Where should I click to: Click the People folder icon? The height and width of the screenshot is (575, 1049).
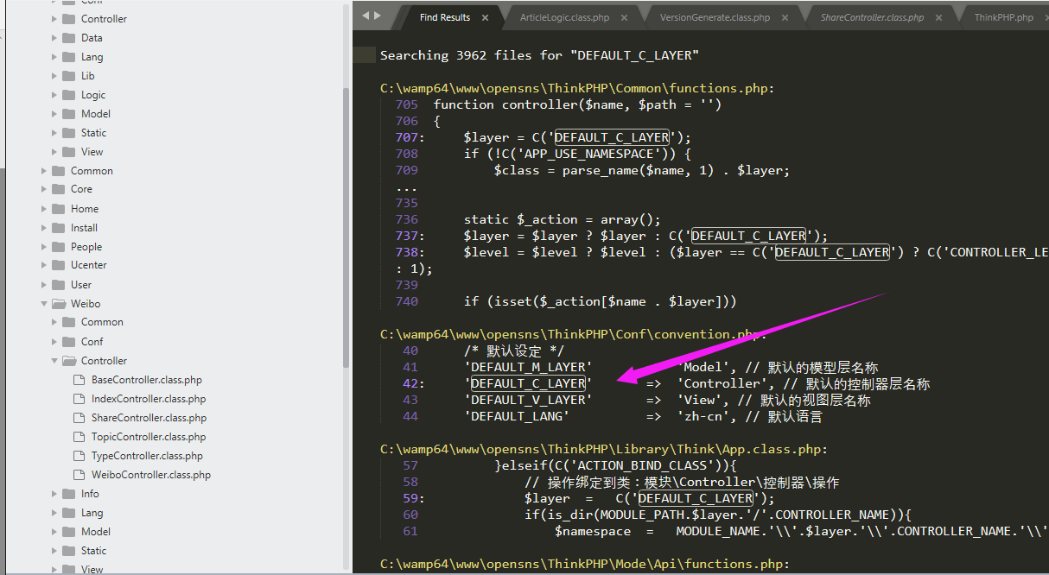[58, 247]
